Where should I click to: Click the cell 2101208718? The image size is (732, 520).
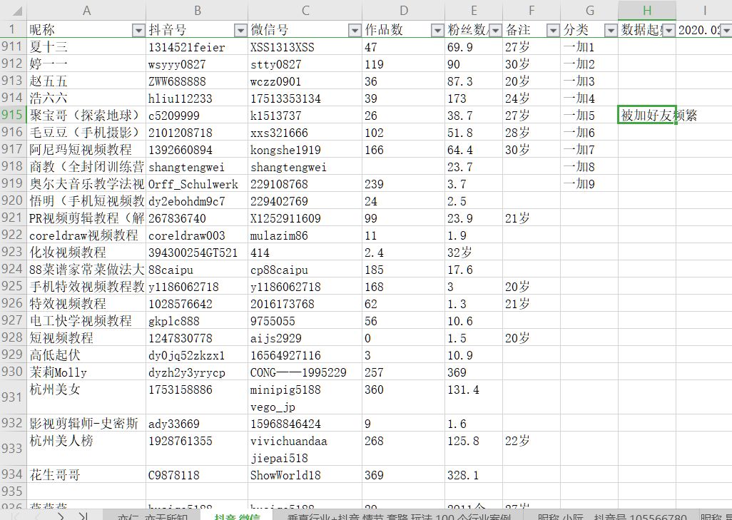coord(197,133)
